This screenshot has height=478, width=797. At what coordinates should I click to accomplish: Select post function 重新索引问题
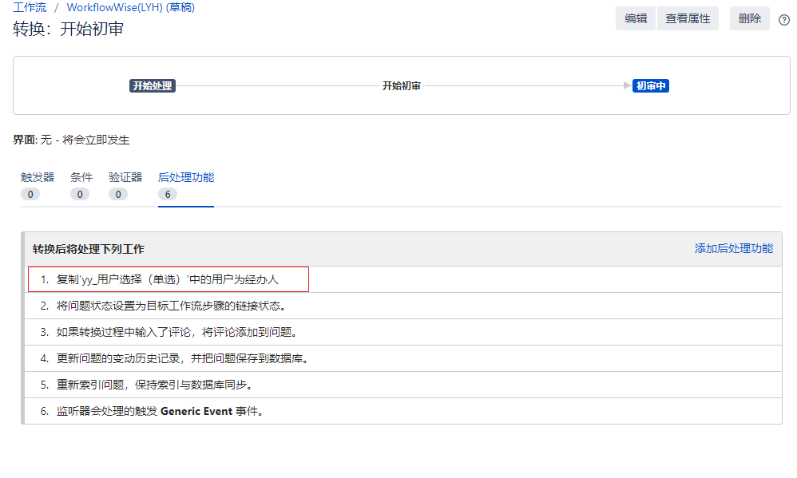pos(154,385)
